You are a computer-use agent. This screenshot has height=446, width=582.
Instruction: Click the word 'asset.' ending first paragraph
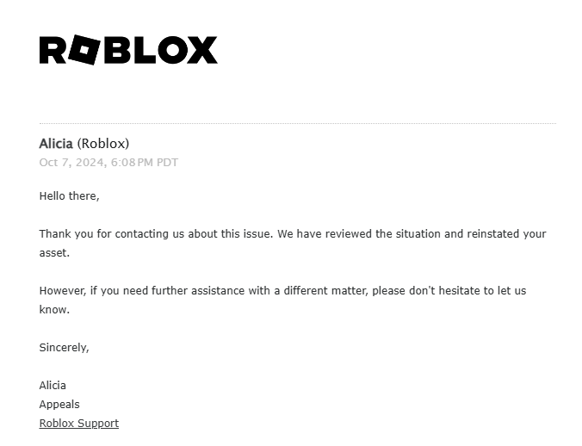pyautogui.click(x=54, y=253)
